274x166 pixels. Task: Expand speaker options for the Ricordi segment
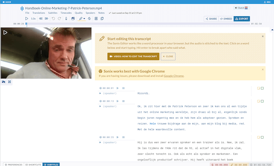click(x=100, y=93)
